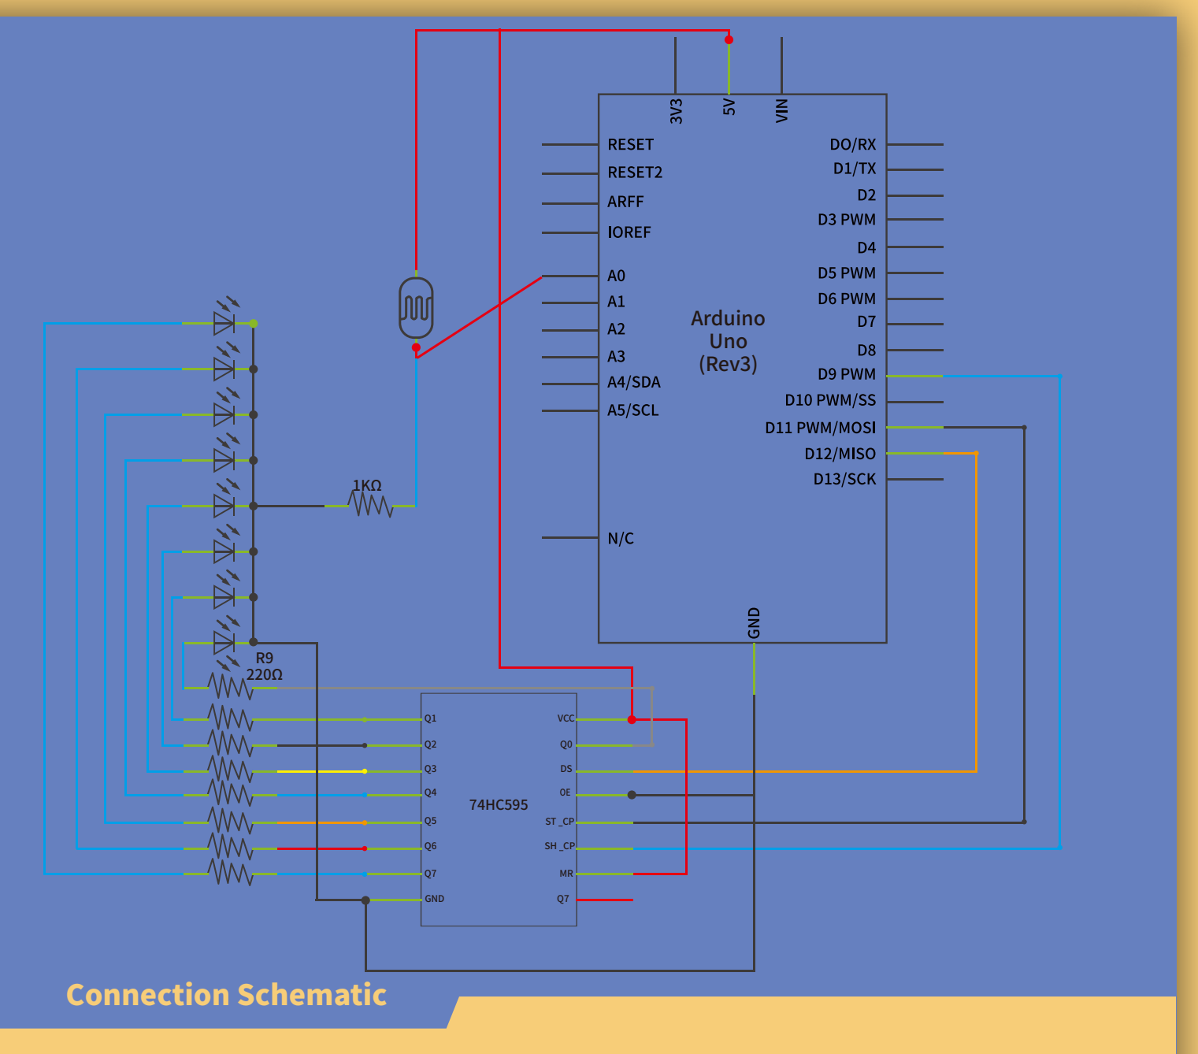Viewport: 1198px width, 1054px height.
Task: Click the A4/SDA pin label
Action: tap(633, 382)
